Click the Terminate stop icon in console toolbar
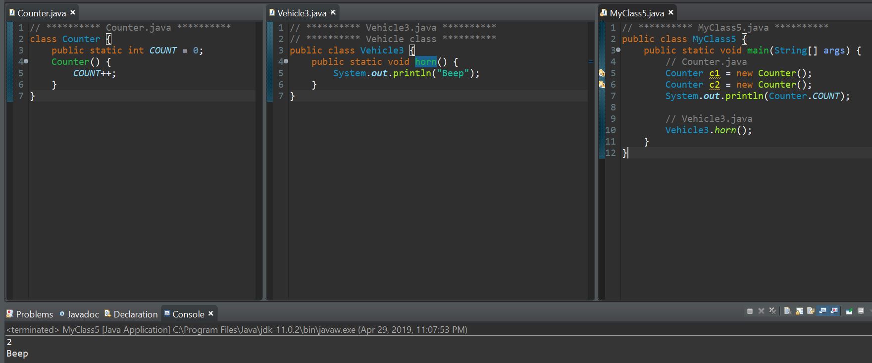Screen dimensions: 872x363 [x=750, y=311]
